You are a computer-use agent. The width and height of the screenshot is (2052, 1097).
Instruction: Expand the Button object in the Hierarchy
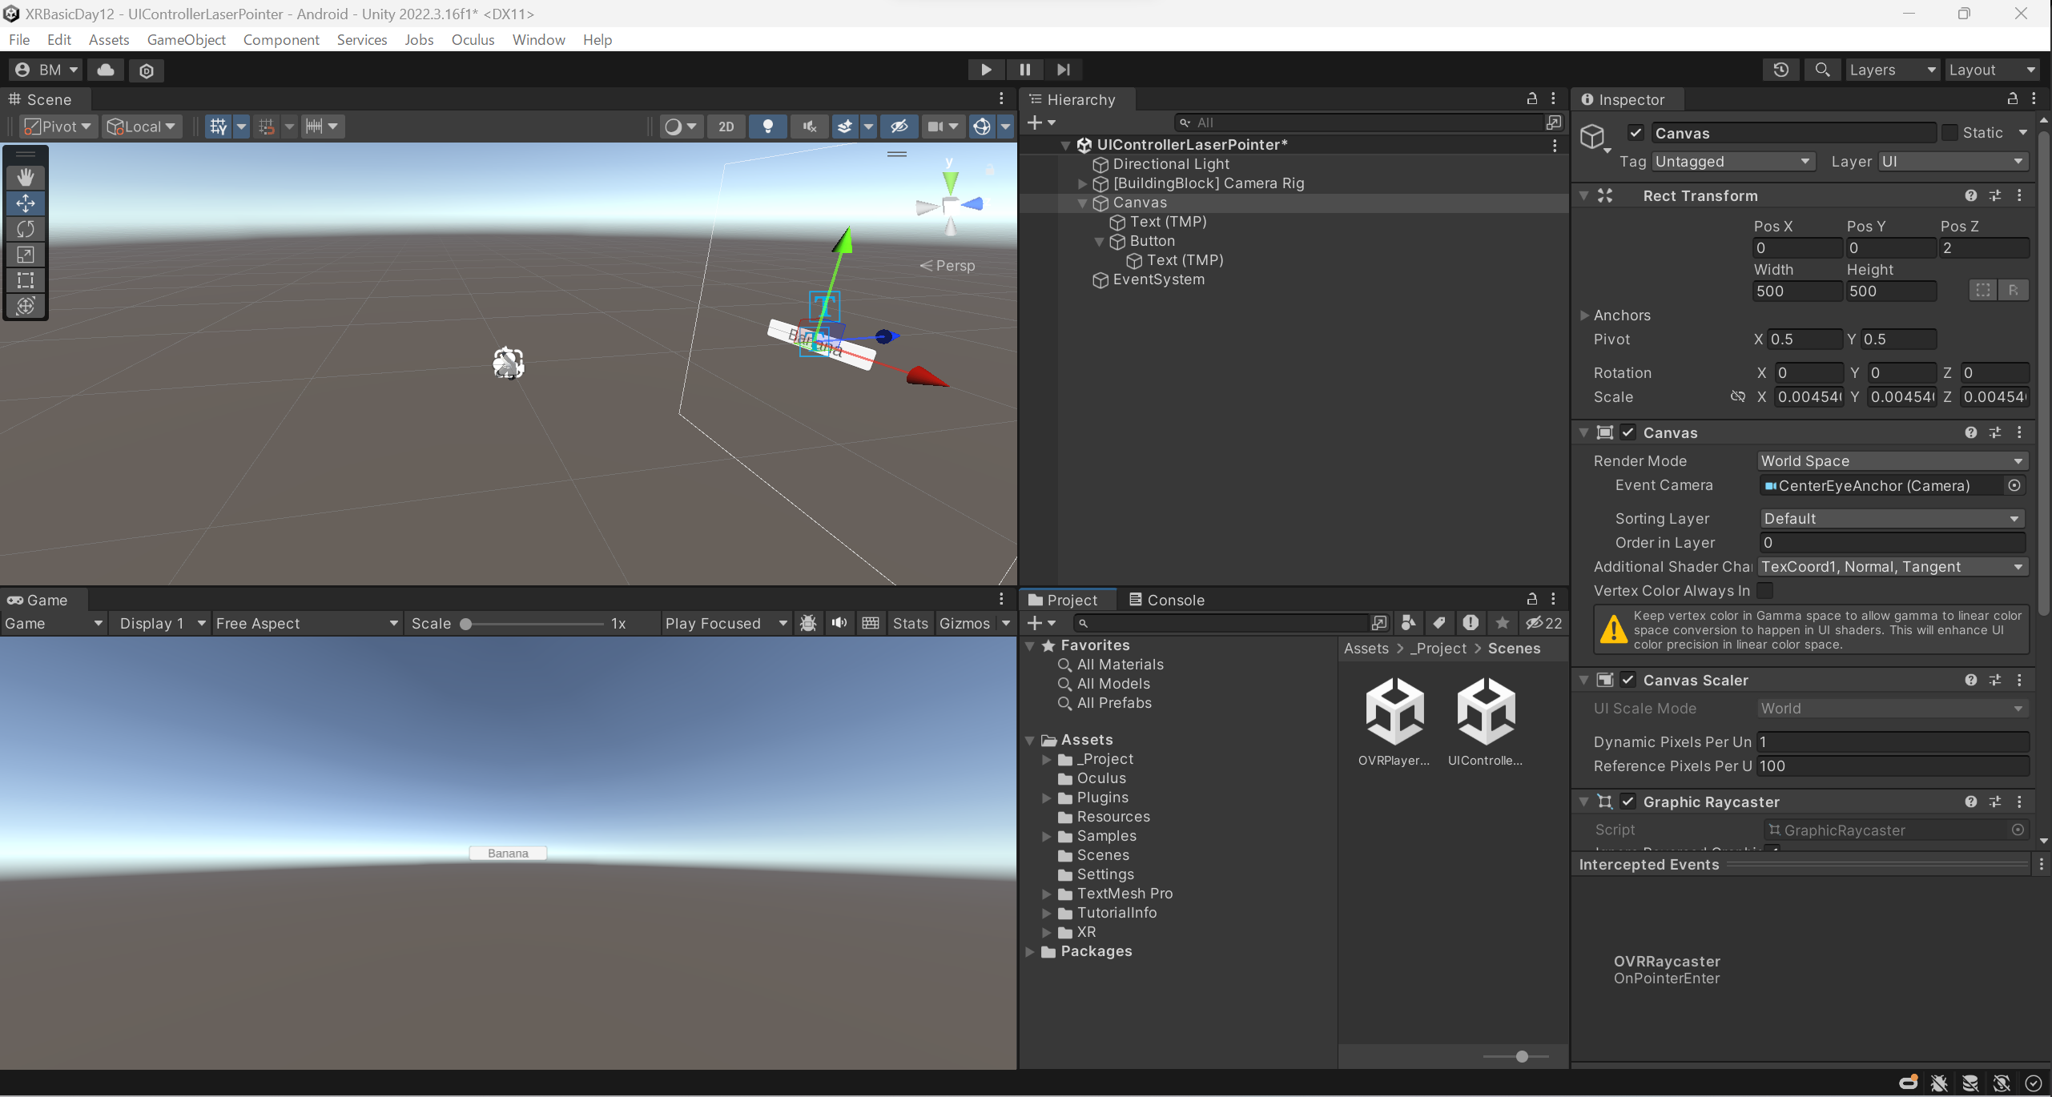pyautogui.click(x=1098, y=241)
